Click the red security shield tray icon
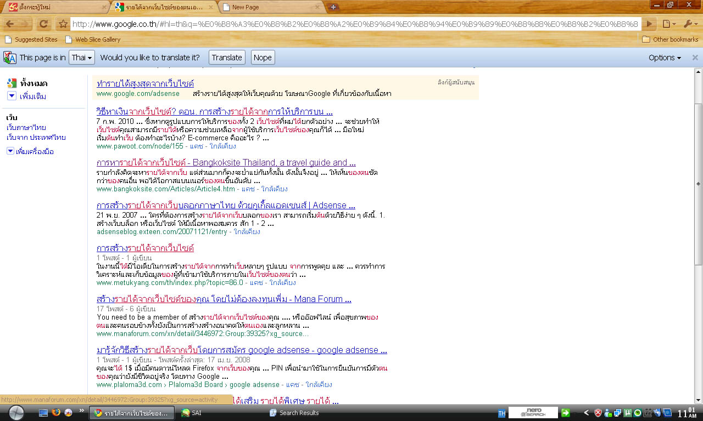This screenshot has width=703, height=421. [x=598, y=413]
